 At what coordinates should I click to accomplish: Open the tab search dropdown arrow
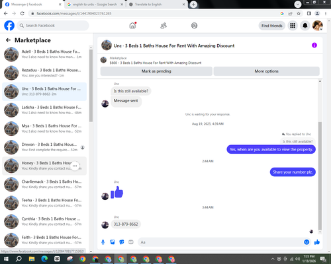[x=298, y=5]
